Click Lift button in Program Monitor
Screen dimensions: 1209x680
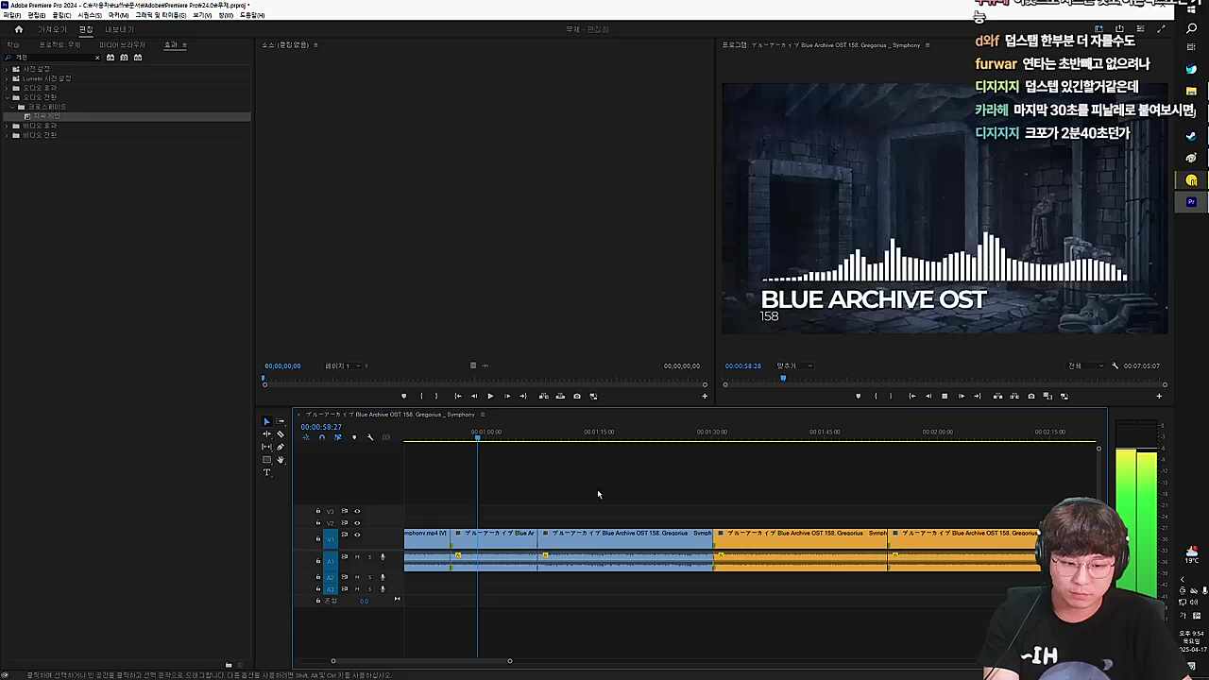click(x=997, y=396)
